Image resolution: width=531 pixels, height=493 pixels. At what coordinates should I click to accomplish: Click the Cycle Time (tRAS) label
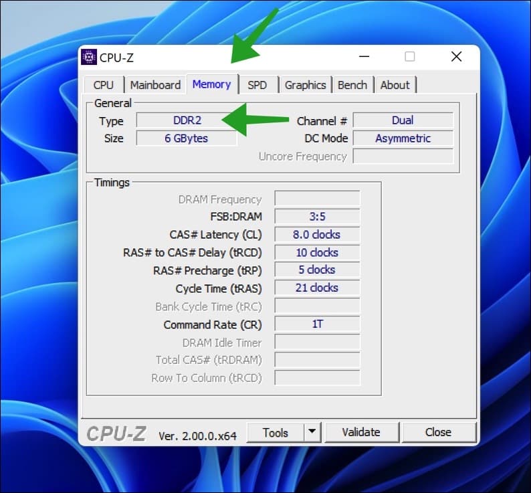[219, 289]
